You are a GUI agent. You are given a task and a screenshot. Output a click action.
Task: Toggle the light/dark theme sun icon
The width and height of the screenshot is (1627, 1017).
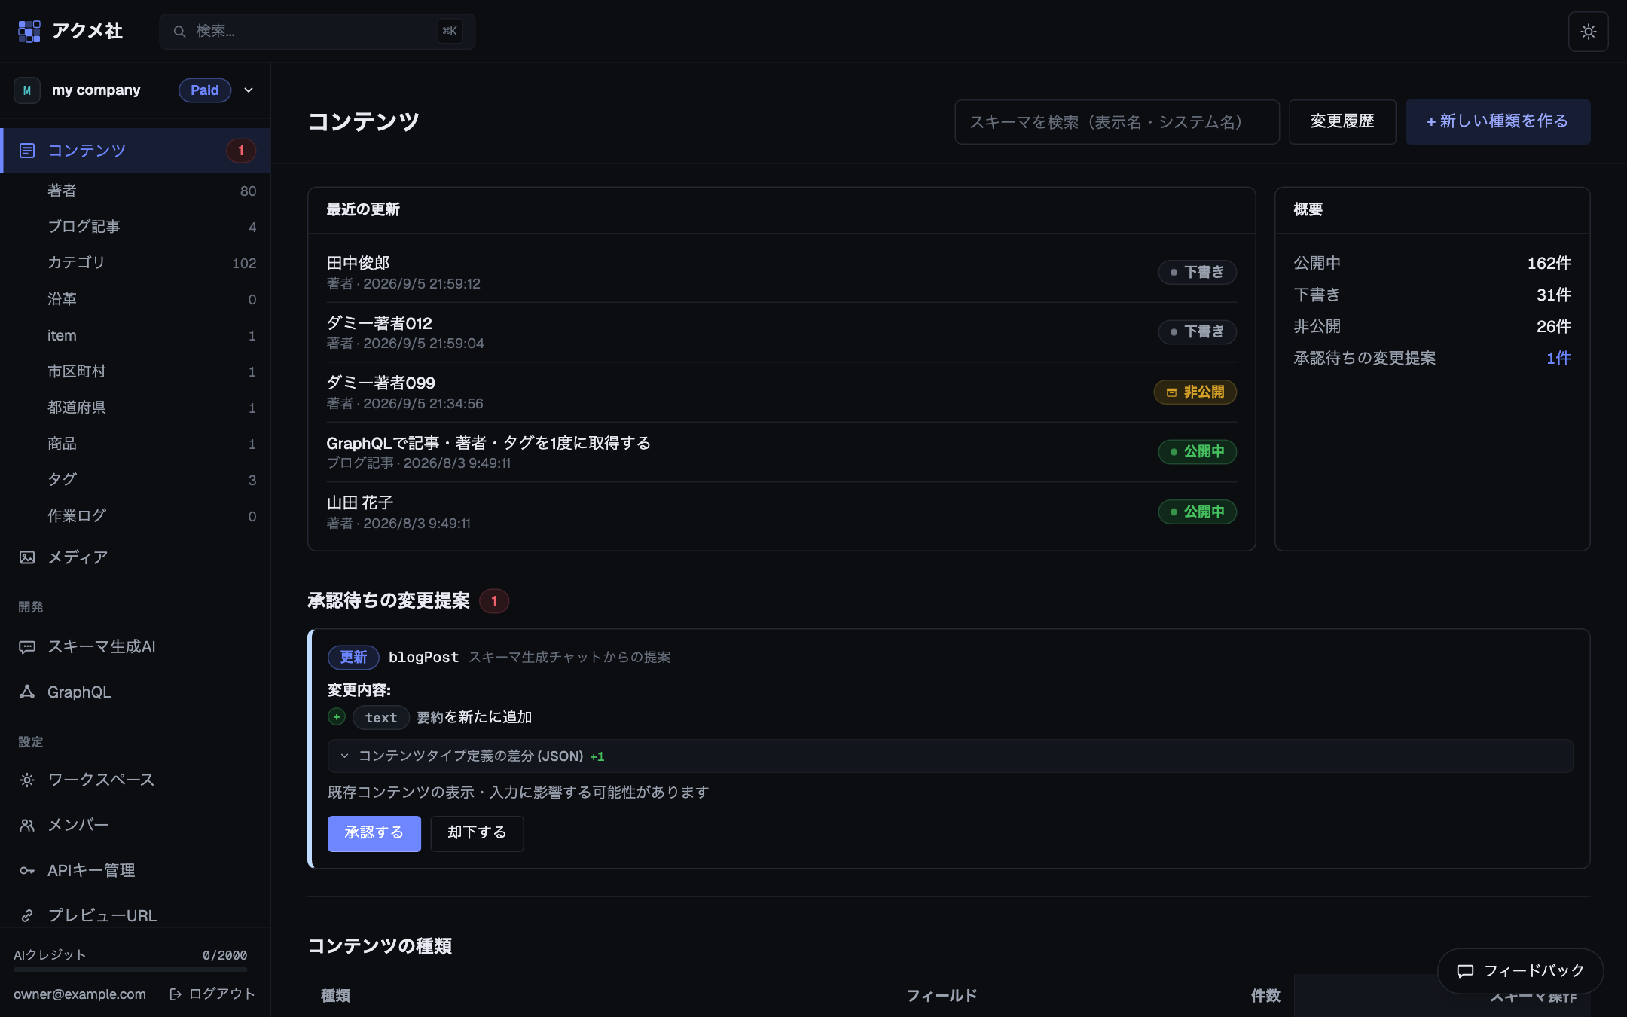pyautogui.click(x=1588, y=32)
